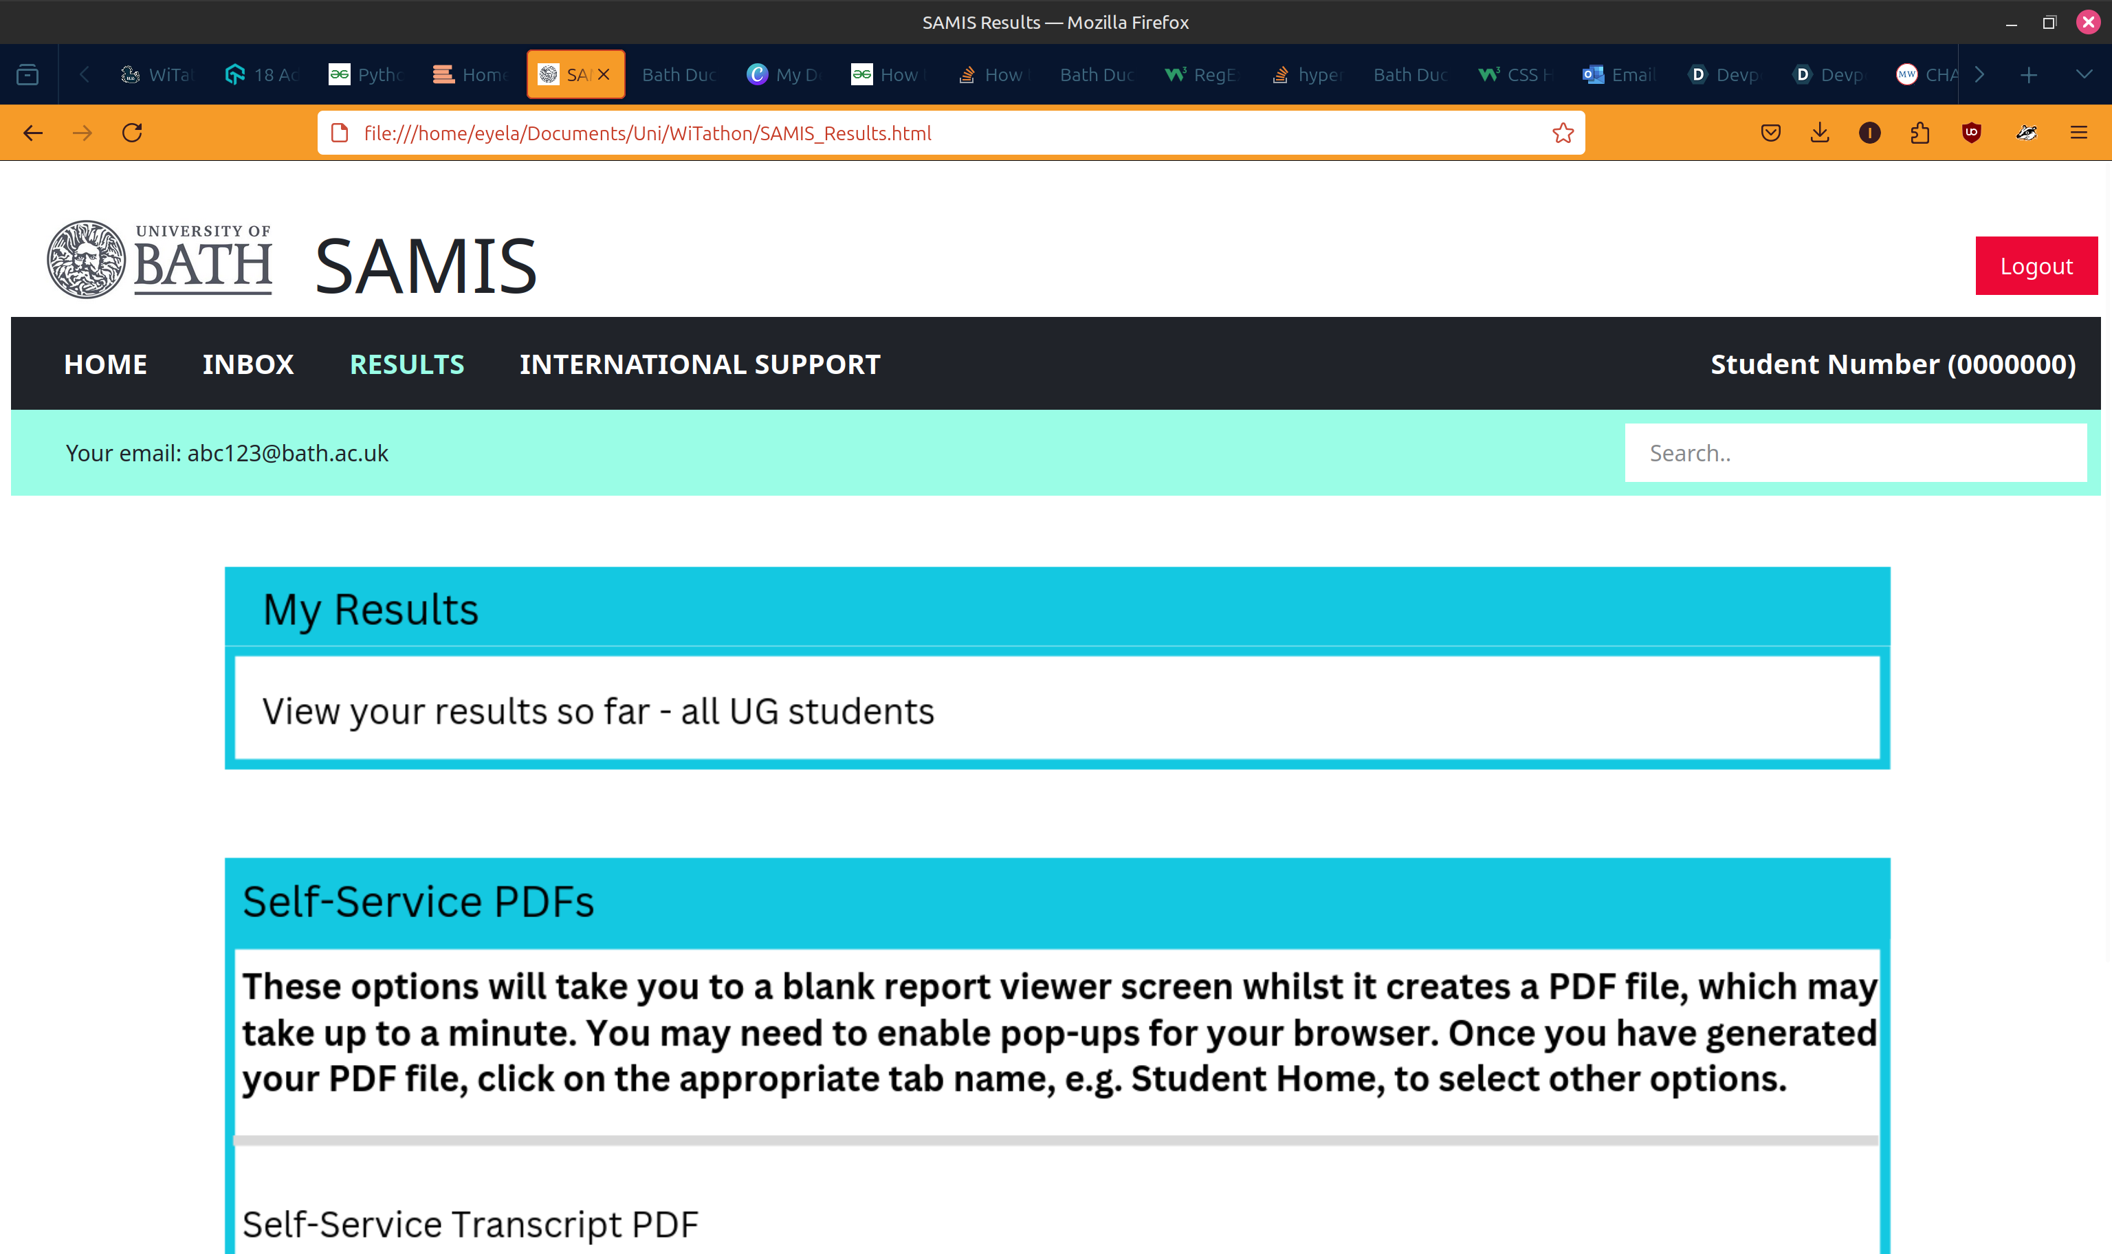Close the SAMIS Results tab
The width and height of the screenshot is (2112, 1254).
point(603,75)
